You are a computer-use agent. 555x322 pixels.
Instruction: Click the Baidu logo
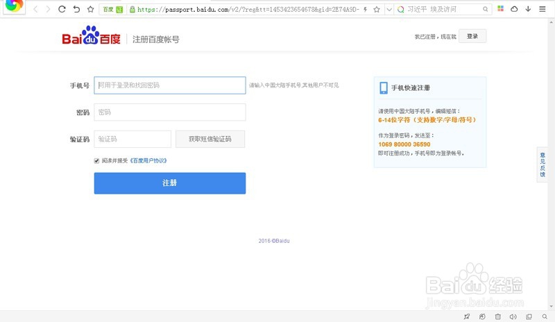(x=92, y=35)
